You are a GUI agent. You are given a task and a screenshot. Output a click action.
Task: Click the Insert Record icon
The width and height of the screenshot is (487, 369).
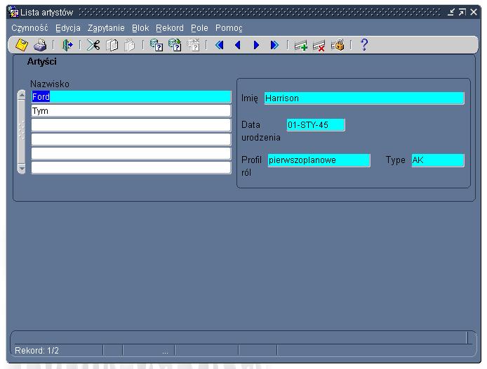[x=300, y=46]
